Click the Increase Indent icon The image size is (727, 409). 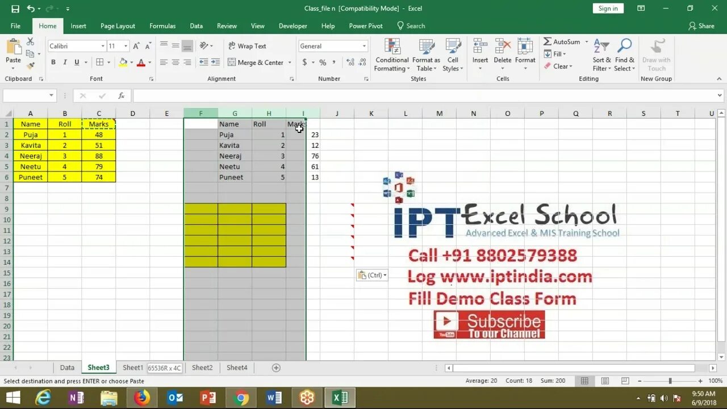pos(215,62)
